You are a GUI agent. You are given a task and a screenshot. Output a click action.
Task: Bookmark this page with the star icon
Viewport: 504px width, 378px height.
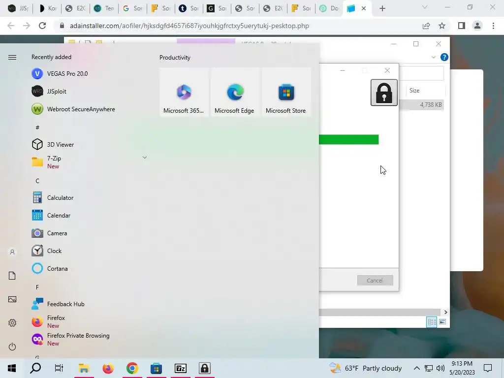tap(442, 26)
